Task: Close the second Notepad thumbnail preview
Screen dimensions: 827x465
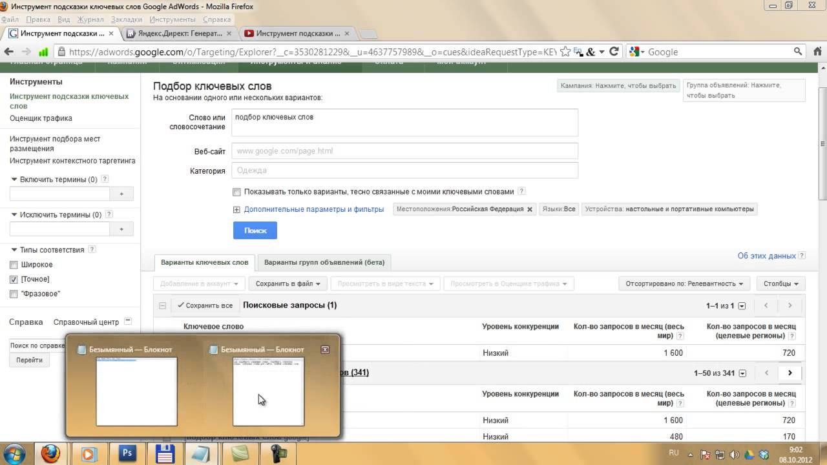Action: (325, 349)
